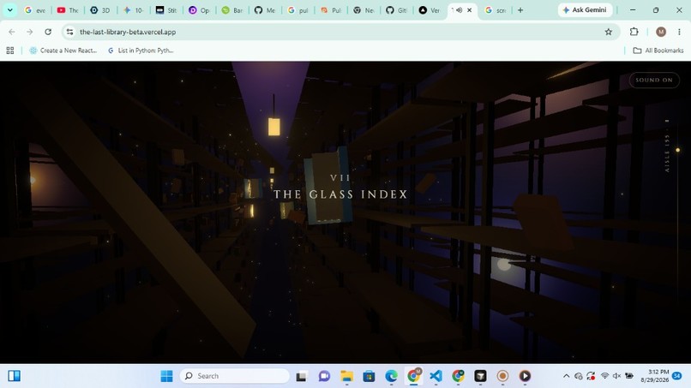Open the black cube app in taskbar
The height and width of the screenshot is (388, 691).
tap(480, 376)
